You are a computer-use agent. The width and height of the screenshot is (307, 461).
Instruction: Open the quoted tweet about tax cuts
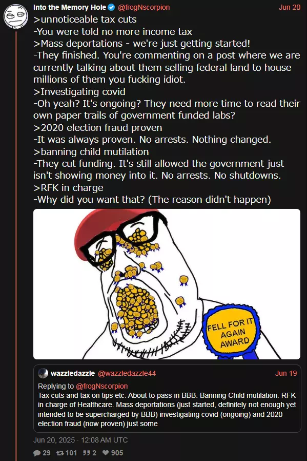(x=167, y=398)
